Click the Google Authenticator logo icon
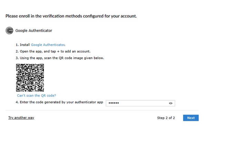Image resolution: width=231 pixels, height=152 pixels. click(x=9, y=31)
